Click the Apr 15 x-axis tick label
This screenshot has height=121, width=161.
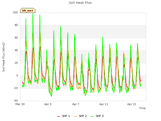pos(132,104)
